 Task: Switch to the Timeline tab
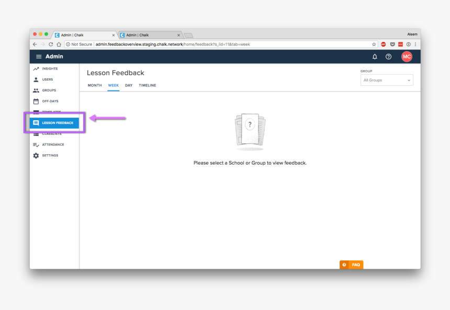coord(147,85)
